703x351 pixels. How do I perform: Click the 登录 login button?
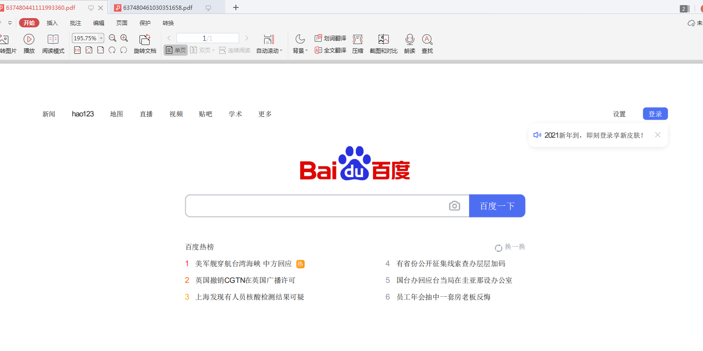coord(655,114)
